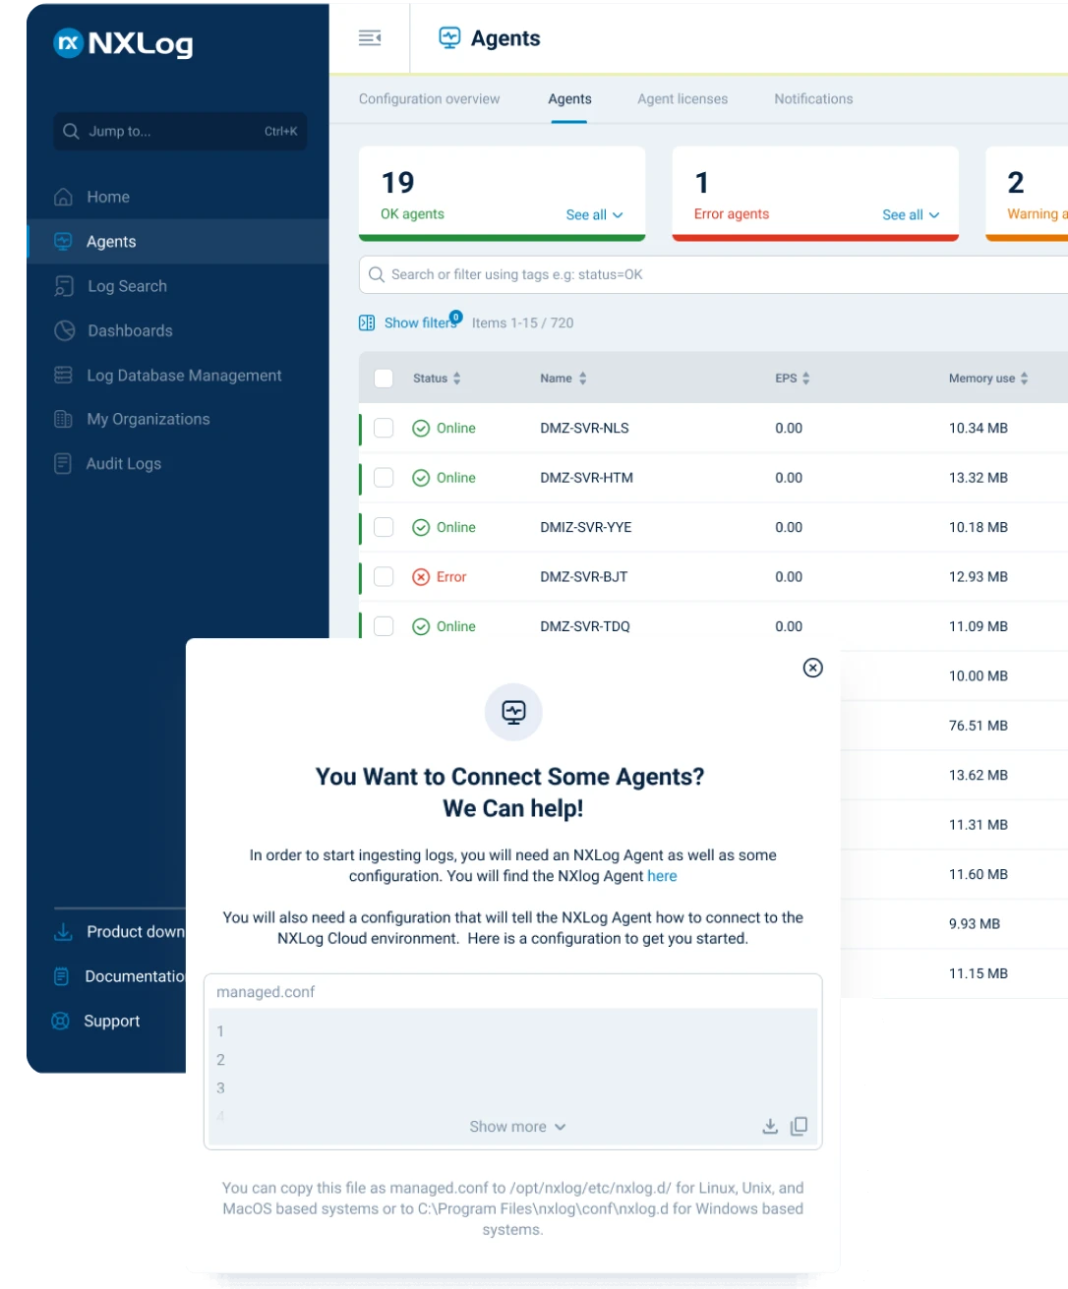This screenshot has height=1289, width=1068.
Task: Expand the configuration with Show more
Action: pyautogui.click(x=517, y=1127)
